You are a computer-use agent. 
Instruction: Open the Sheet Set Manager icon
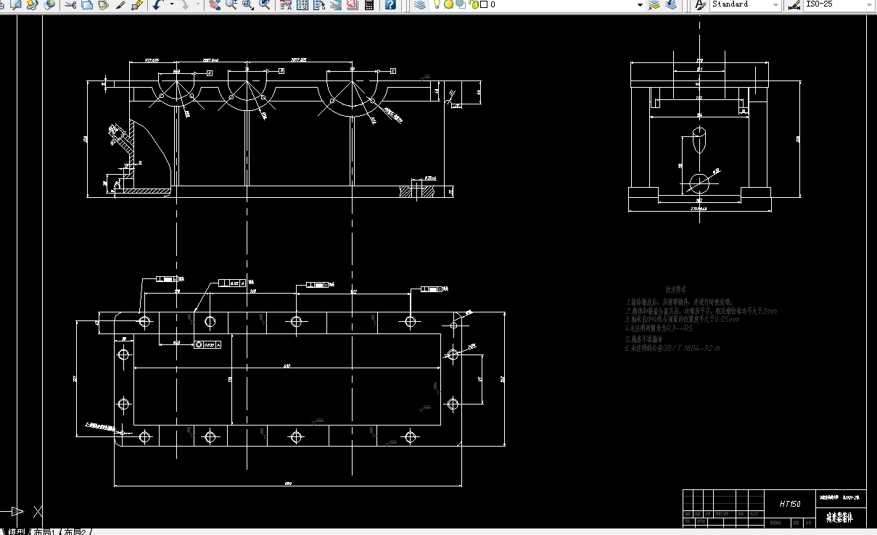point(335,4)
